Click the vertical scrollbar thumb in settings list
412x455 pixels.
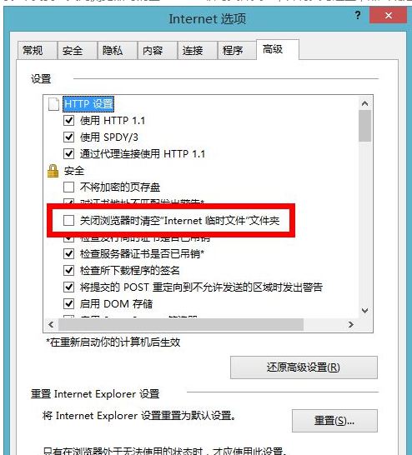(x=365, y=126)
